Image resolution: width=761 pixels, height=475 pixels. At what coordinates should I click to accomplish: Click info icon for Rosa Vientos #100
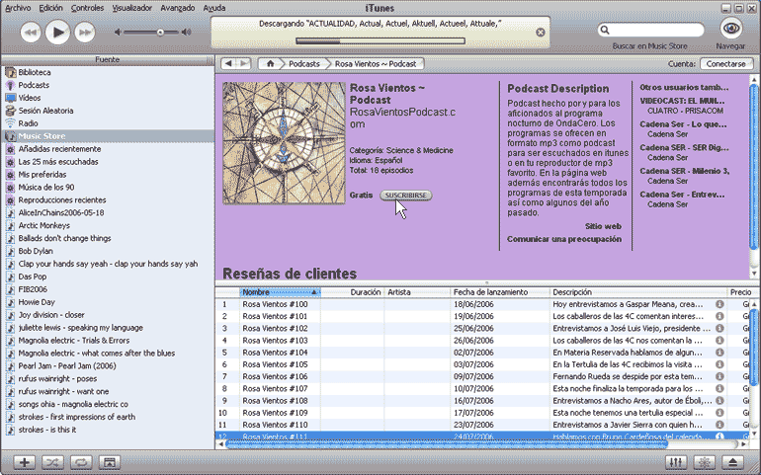tap(719, 304)
